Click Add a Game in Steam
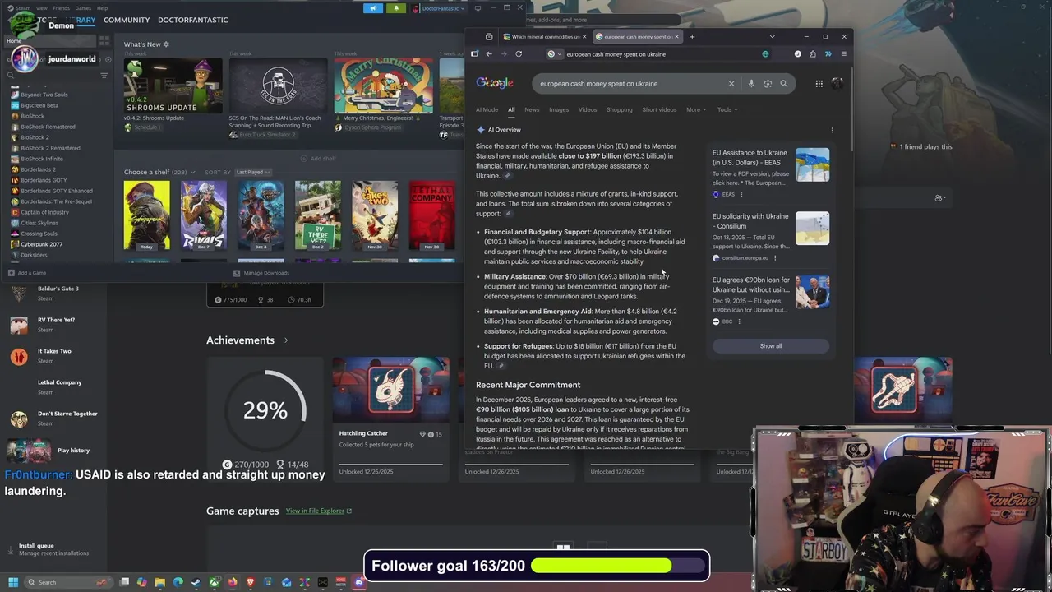 27,273
